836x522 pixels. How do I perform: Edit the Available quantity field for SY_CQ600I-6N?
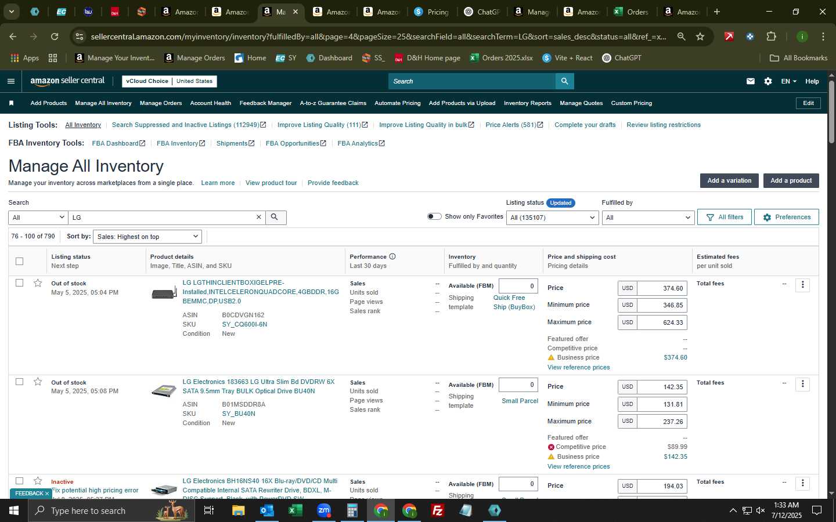tap(518, 286)
